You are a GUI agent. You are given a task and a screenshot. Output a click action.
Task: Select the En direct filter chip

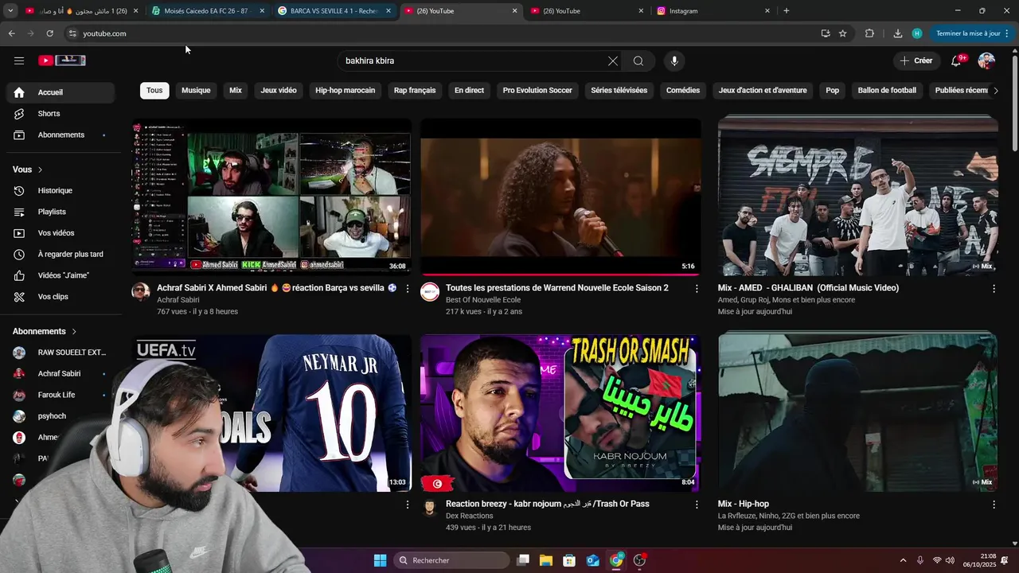click(x=469, y=91)
